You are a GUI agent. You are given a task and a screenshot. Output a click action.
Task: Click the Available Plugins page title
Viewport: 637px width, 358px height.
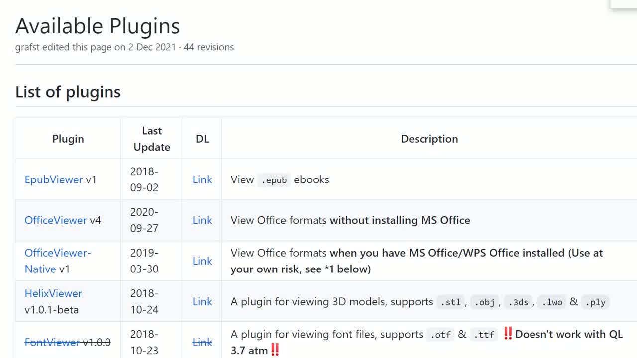[x=98, y=26]
